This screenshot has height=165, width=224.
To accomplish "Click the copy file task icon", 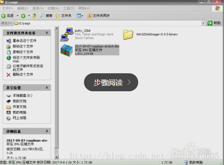I will pyautogui.click(x=9, y=52).
